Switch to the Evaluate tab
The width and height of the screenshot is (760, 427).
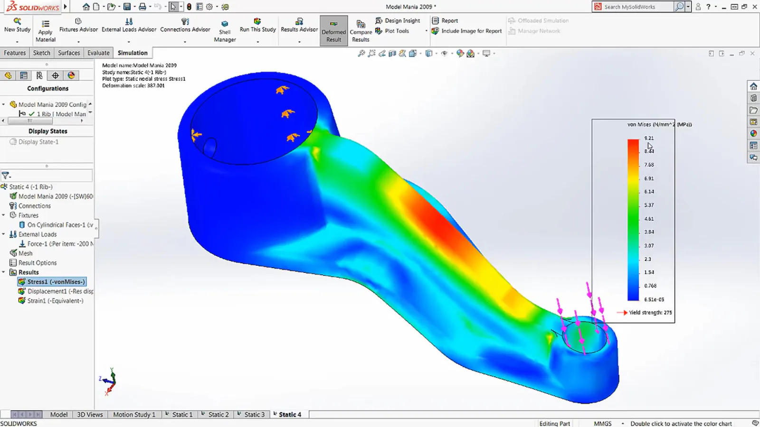pyautogui.click(x=98, y=53)
